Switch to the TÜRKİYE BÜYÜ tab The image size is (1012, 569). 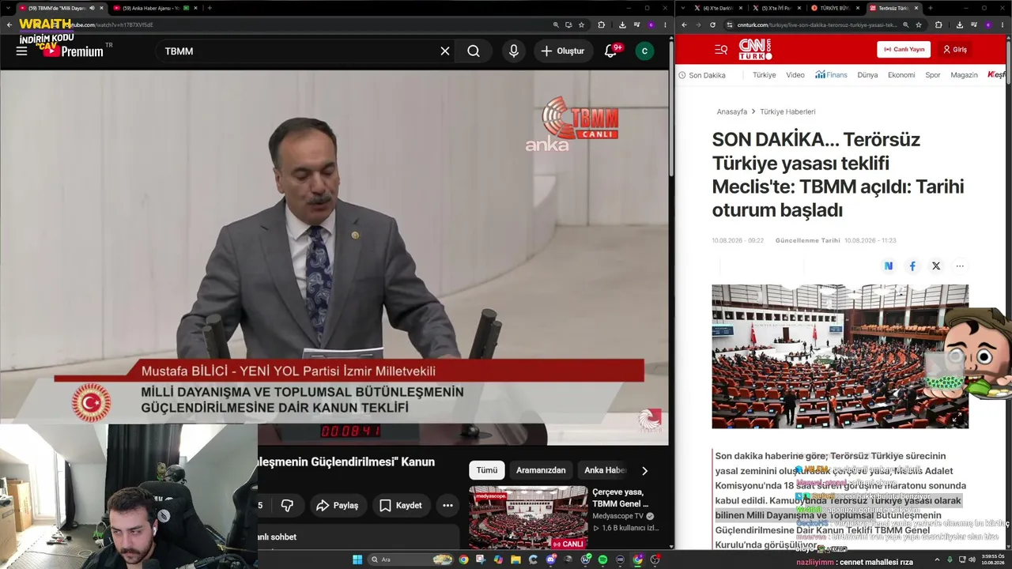[835, 8]
